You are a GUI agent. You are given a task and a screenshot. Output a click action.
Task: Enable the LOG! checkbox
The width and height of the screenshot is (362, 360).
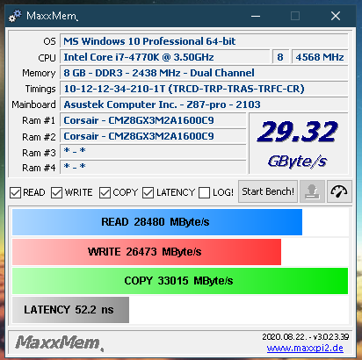204,192
